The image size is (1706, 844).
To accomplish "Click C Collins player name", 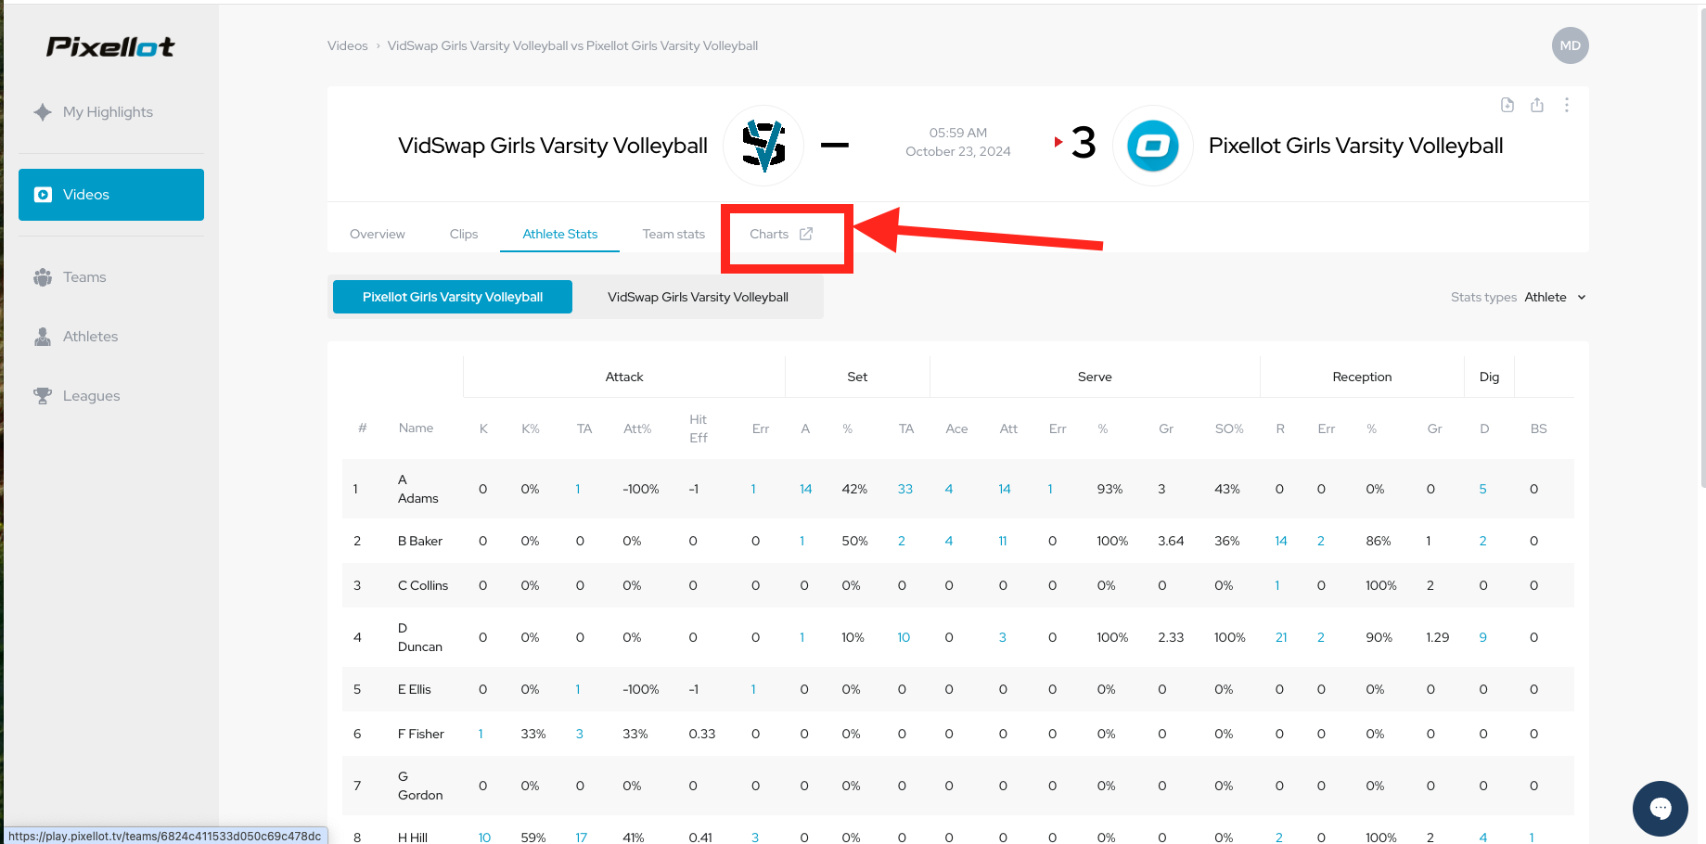I will coord(423,585).
